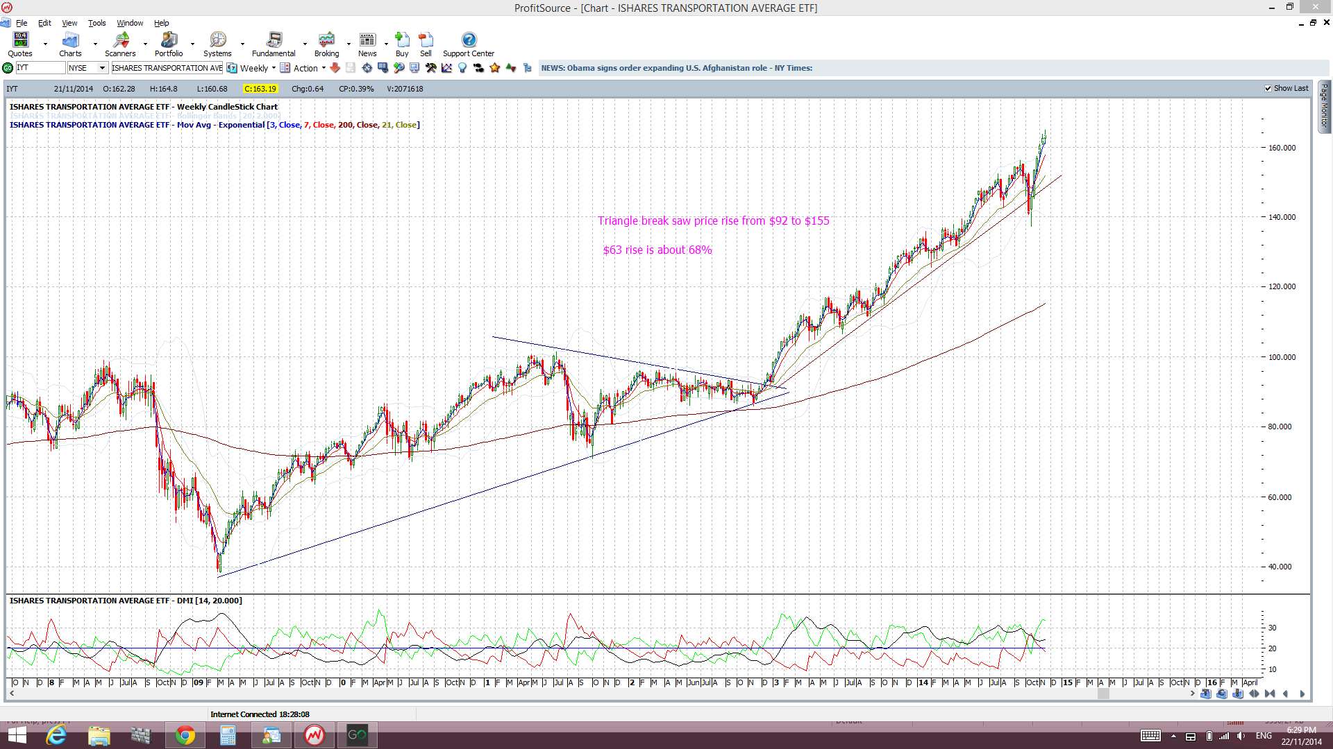Click the chart horizontal scrollbar thumb
The image size is (1333, 749).
(1103, 694)
